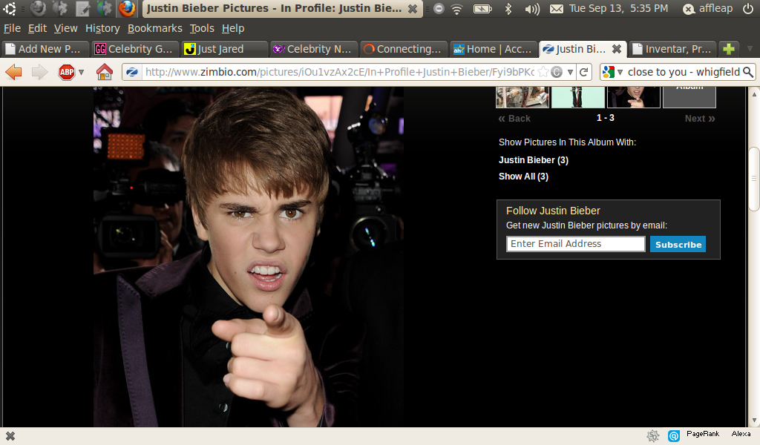Switch to the Inventar, Pr... tab
The image size is (760, 445).
672,49
